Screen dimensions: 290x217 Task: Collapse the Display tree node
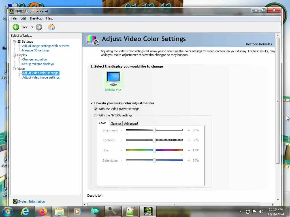(x=14, y=55)
